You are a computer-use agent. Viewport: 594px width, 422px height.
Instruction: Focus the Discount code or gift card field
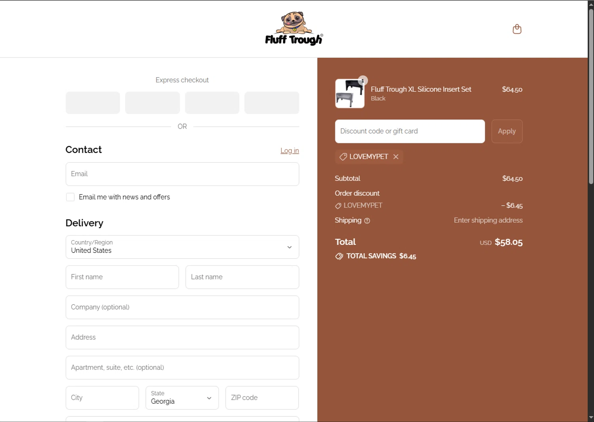(x=410, y=131)
